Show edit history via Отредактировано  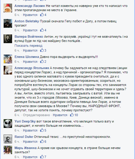[37, 115]
